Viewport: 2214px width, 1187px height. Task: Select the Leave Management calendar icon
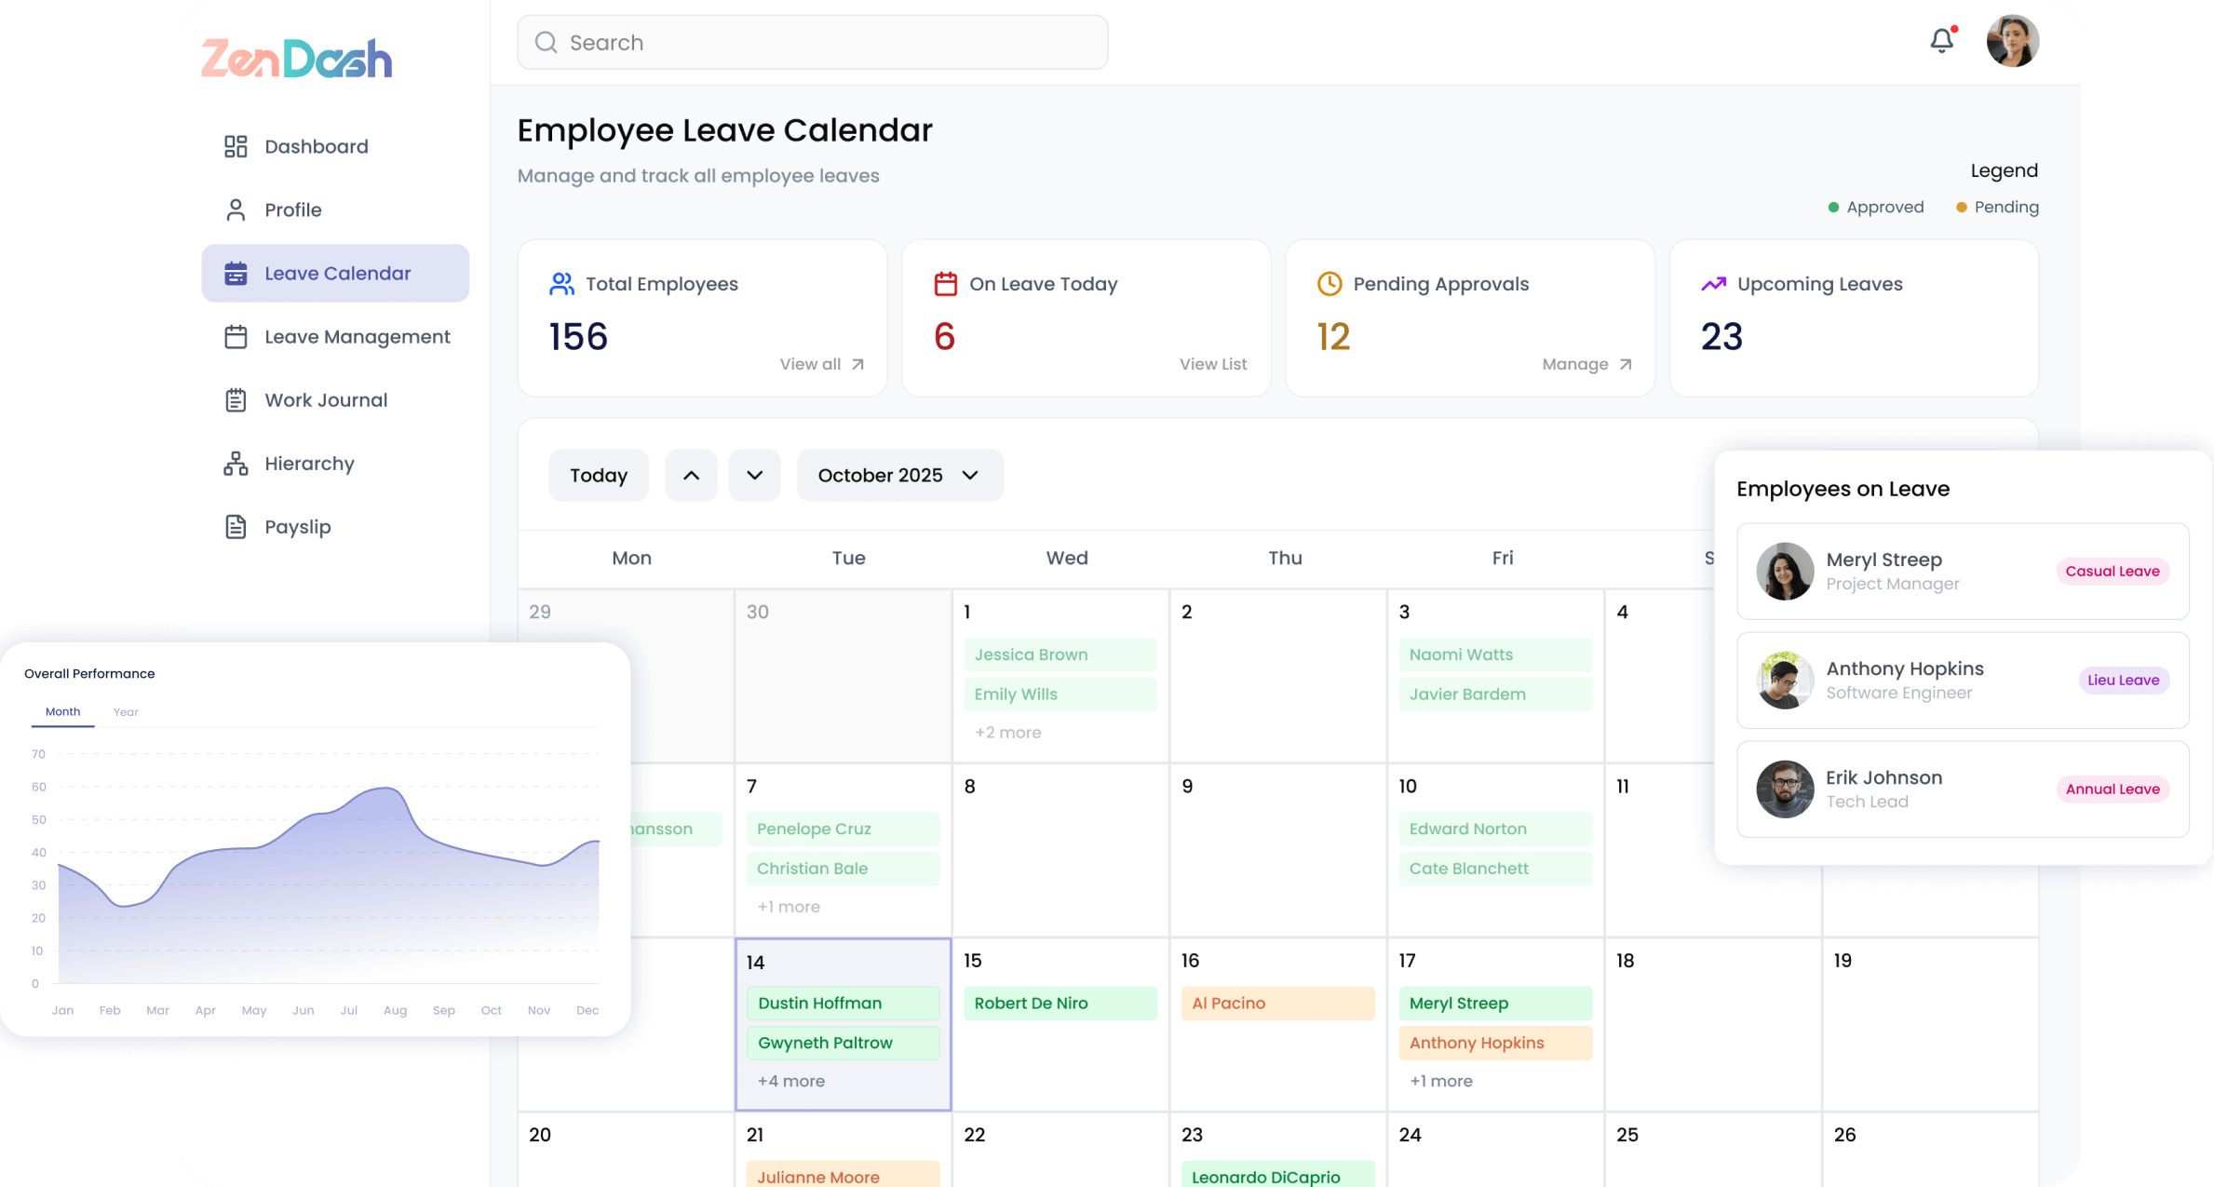[235, 336]
